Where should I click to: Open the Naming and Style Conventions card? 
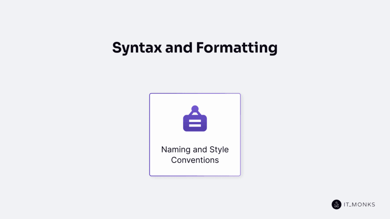coord(195,134)
